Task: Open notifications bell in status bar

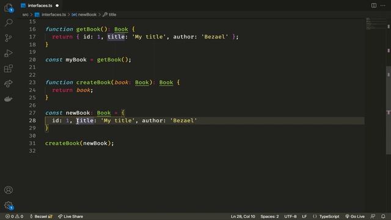Action: click(x=383, y=216)
